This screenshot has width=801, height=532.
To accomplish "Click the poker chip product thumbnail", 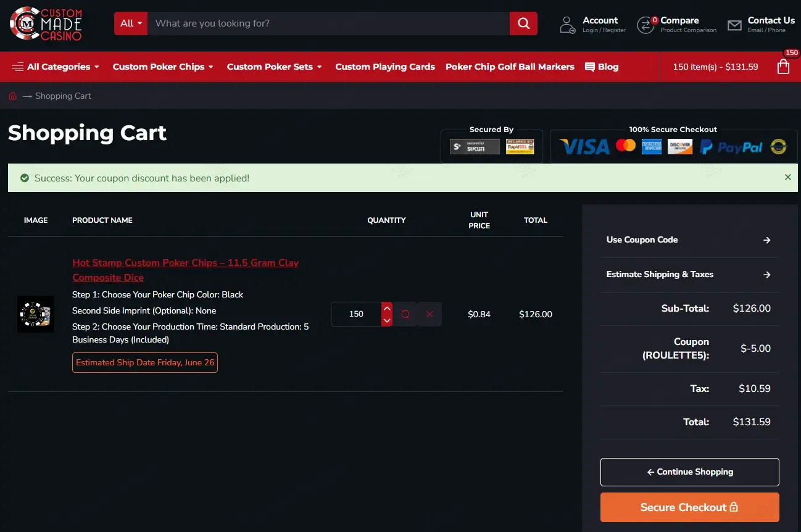I will pos(36,314).
